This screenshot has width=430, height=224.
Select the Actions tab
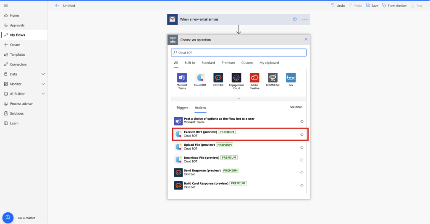200,108
